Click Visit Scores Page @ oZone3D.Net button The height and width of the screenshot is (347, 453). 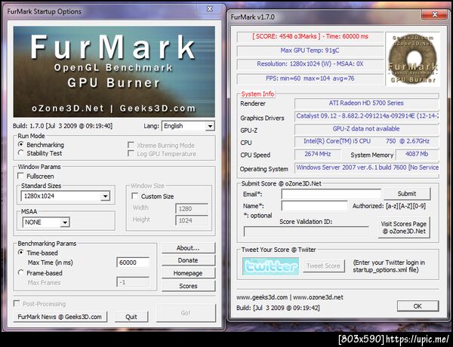[x=404, y=228]
